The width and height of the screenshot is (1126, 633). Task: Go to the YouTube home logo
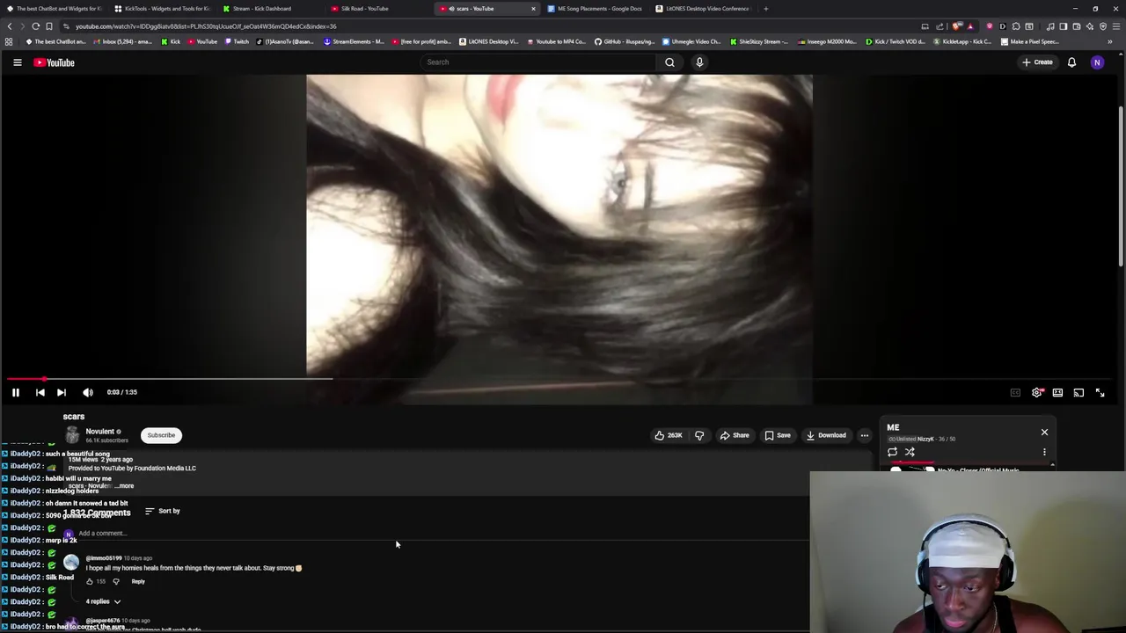click(55, 62)
